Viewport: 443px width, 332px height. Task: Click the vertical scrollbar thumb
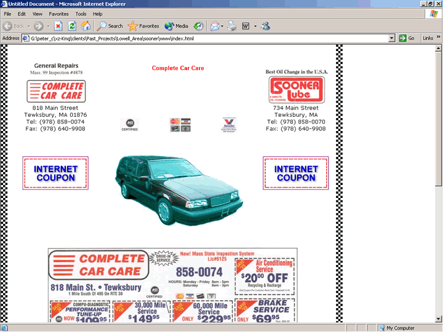click(438, 119)
